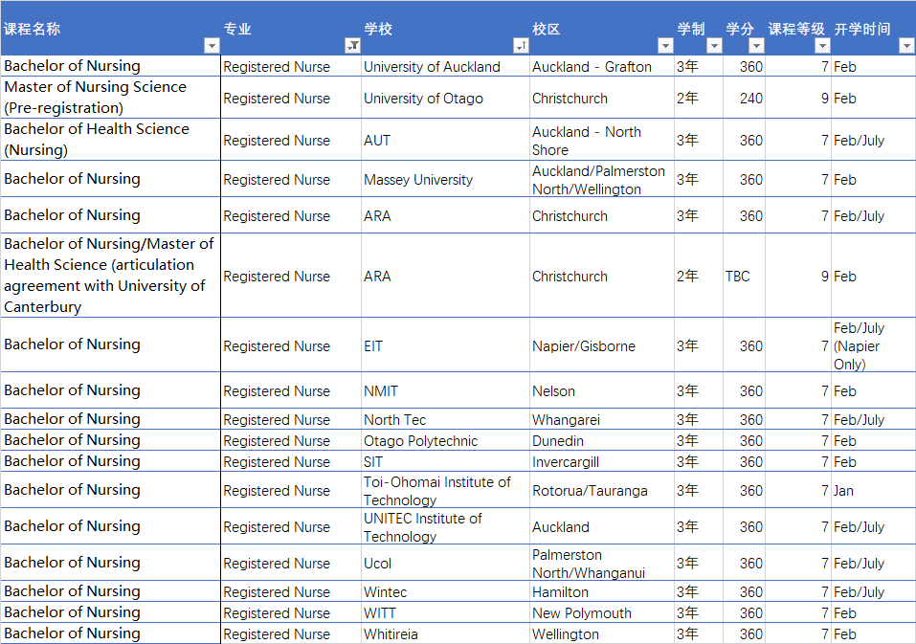Select the Napier/Gisborne campus cell
The image size is (916, 644).
coord(602,345)
